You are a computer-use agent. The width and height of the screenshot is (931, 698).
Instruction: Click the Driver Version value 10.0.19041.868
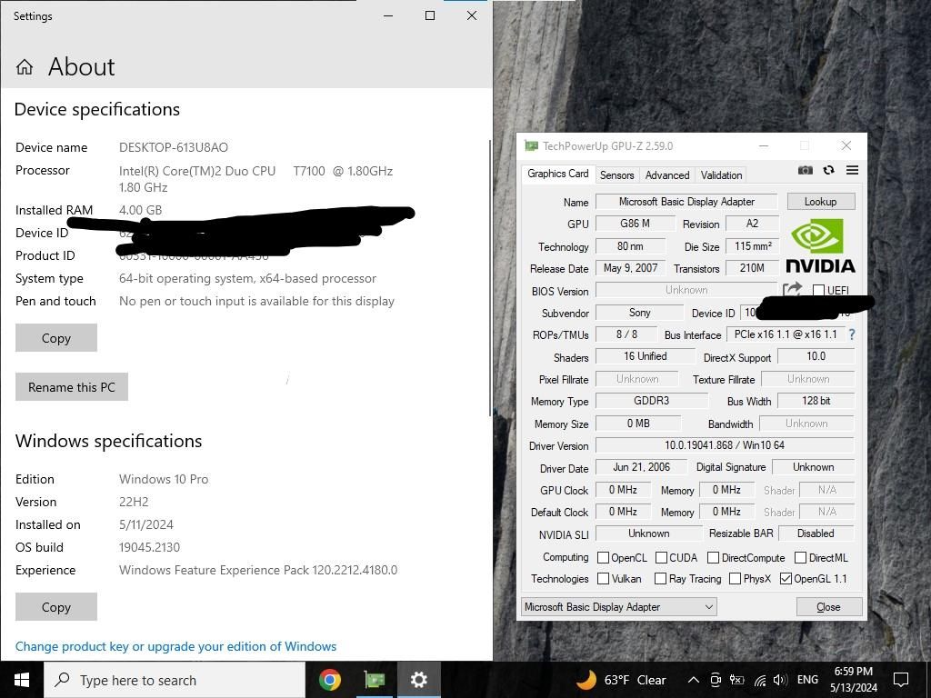tap(725, 445)
